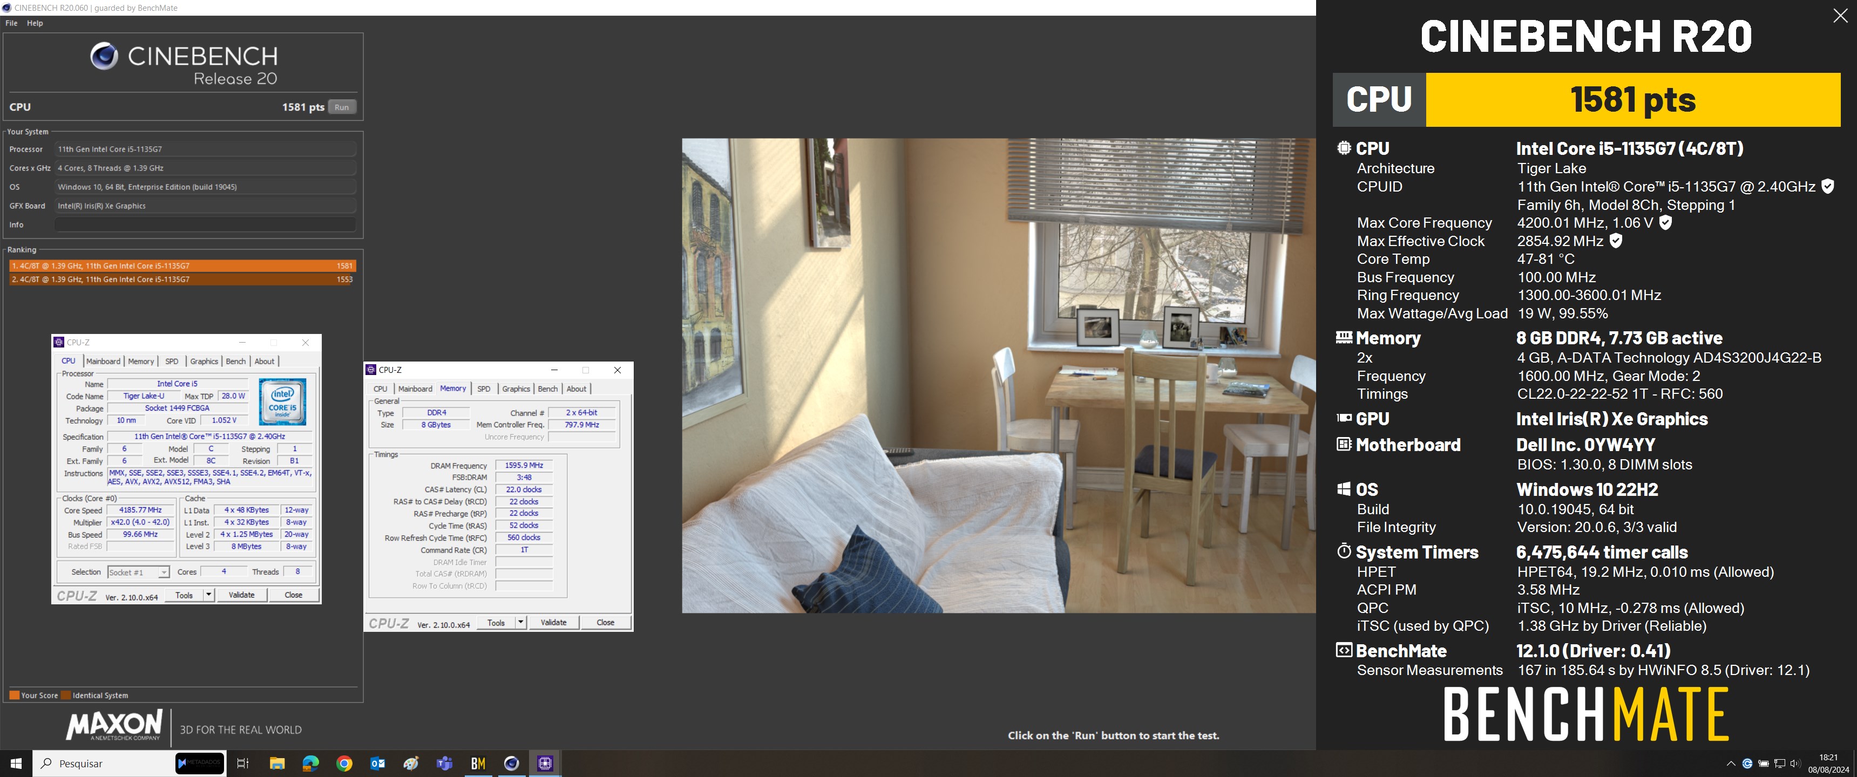The image size is (1857, 777).
Task: Open the File menu in Cinebench
Action: click(11, 23)
